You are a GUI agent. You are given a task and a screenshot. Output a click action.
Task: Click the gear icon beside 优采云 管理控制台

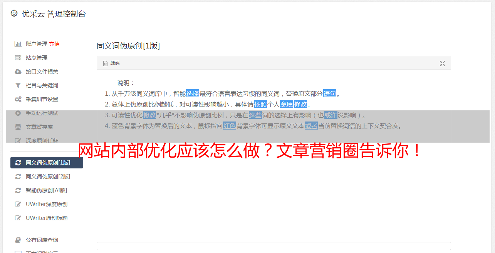click(x=14, y=13)
